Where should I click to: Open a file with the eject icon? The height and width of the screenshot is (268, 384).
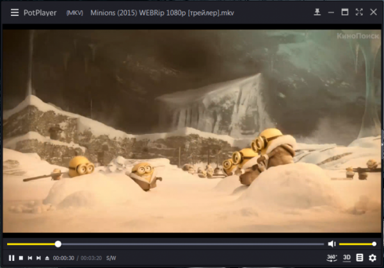point(47,258)
